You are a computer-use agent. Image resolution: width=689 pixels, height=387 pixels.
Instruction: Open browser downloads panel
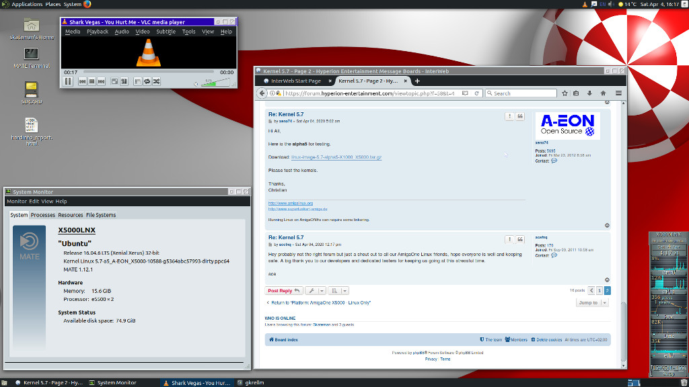point(589,93)
